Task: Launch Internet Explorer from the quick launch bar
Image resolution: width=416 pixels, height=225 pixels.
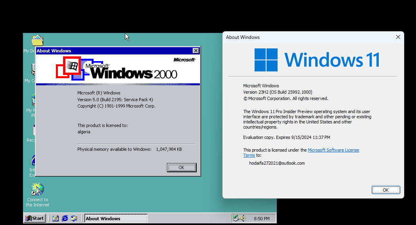Action: coord(65,218)
